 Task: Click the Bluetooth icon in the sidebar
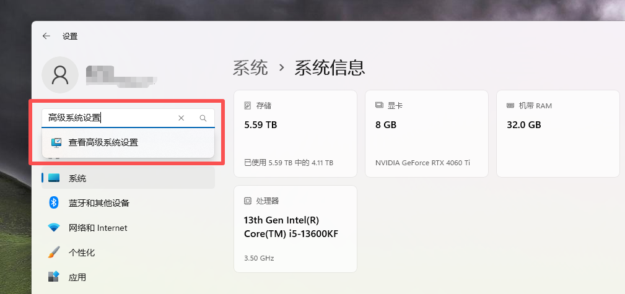coord(54,203)
